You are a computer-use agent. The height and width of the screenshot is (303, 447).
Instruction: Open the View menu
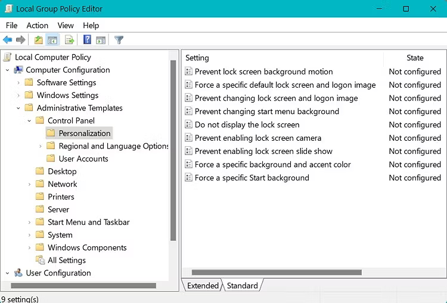point(66,26)
